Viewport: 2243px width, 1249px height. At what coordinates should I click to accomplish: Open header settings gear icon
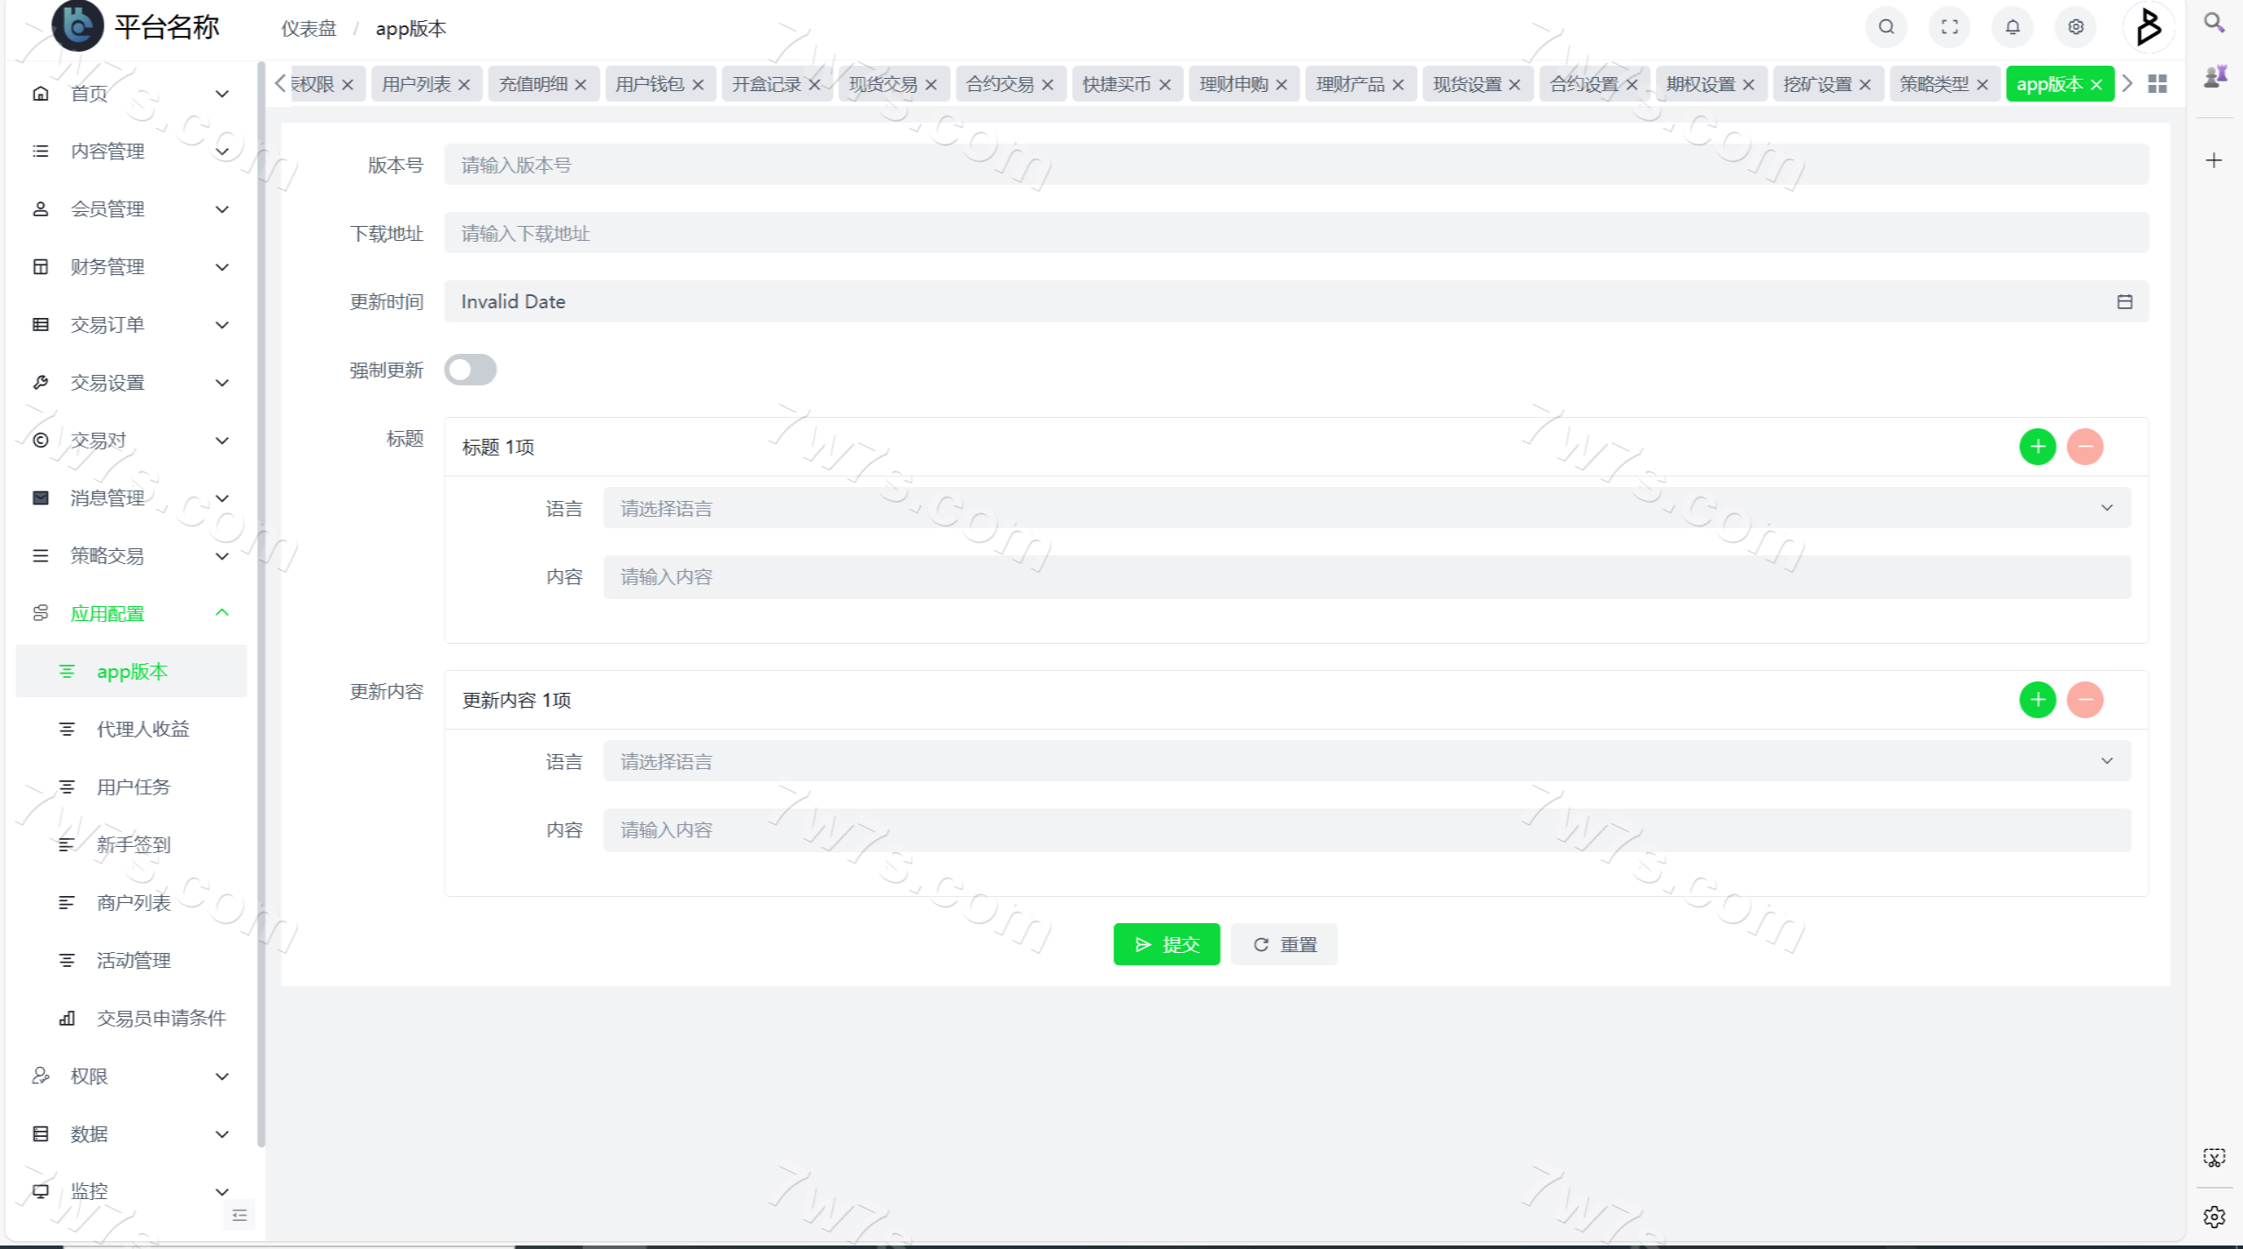coord(2076,27)
